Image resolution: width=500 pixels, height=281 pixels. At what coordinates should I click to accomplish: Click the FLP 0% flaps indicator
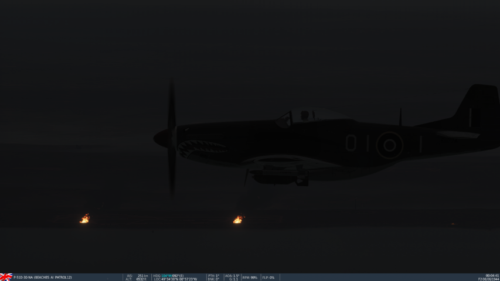[268, 277]
